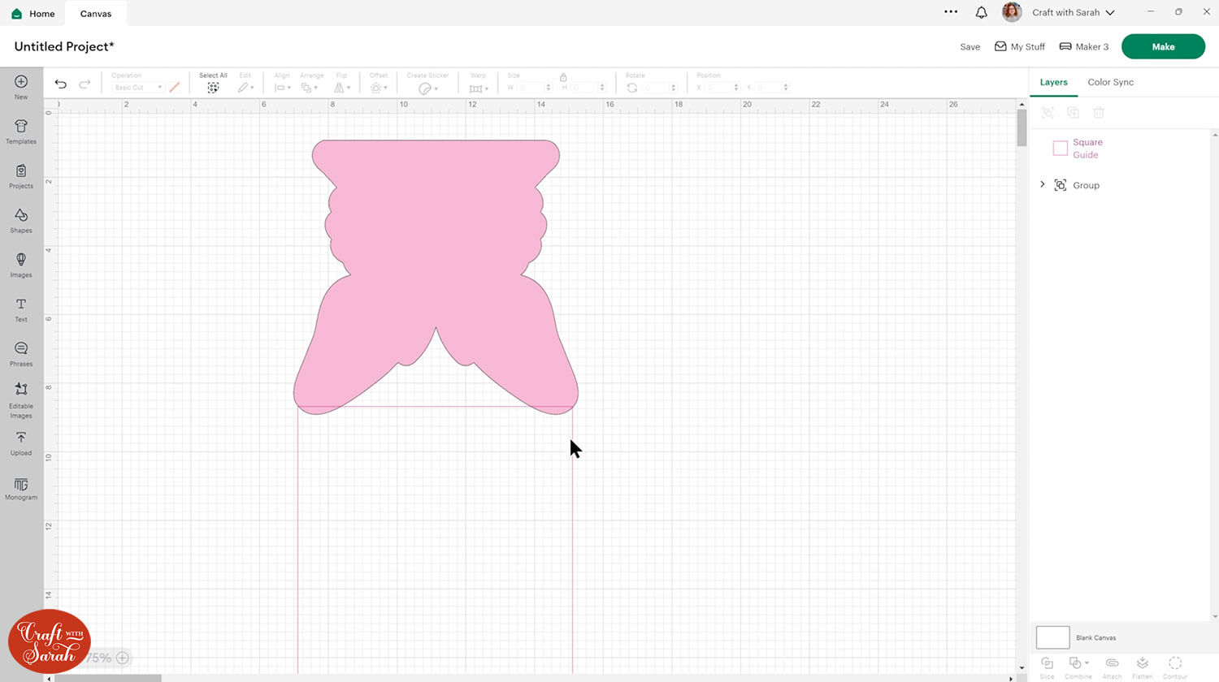Image resolution: width=1219 pixels, height=682 pixels.
Task: Open the Create Sticker dropdown
Action: tap(427, 88)
